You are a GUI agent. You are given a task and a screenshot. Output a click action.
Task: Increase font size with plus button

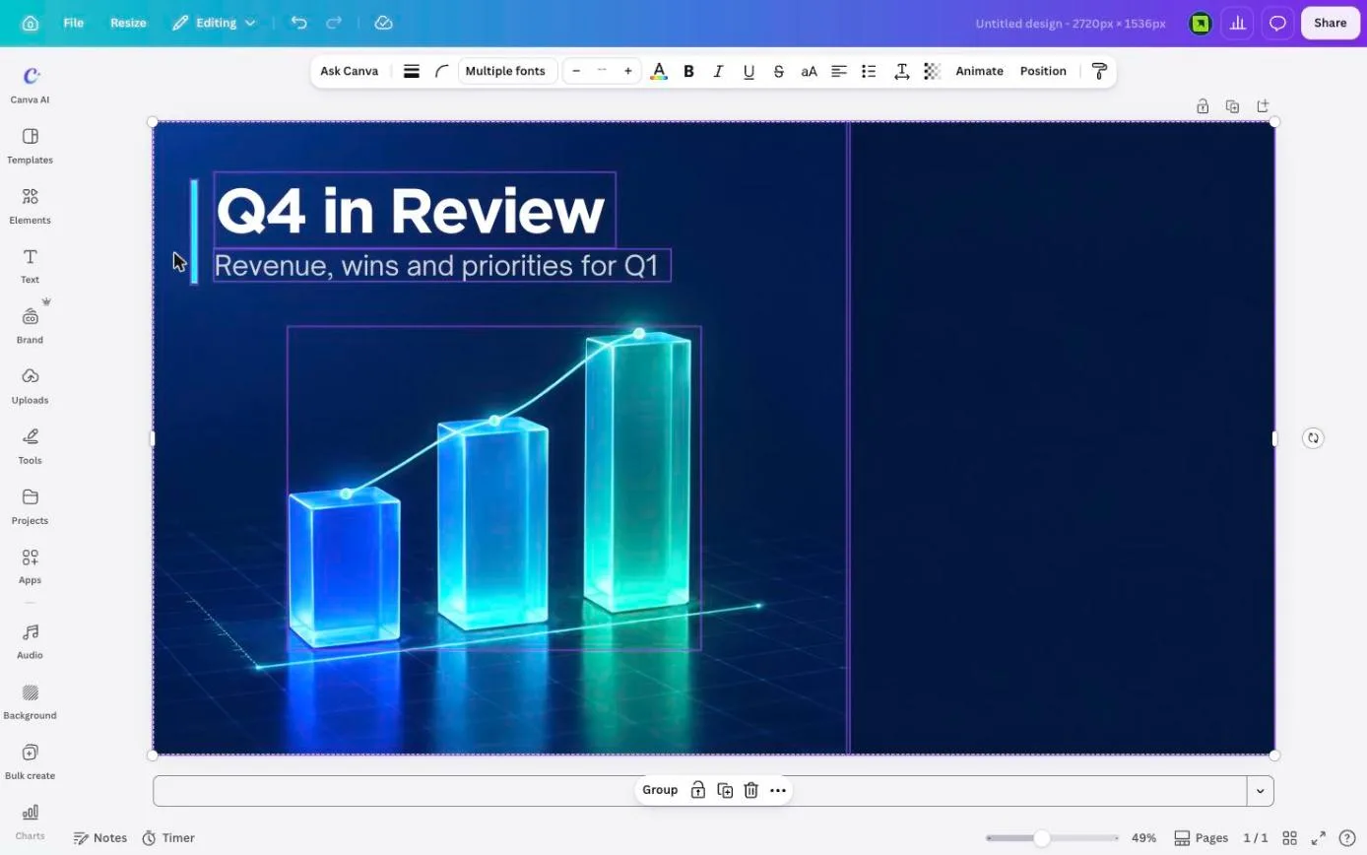pyautogui.click(x=628, y=71)
